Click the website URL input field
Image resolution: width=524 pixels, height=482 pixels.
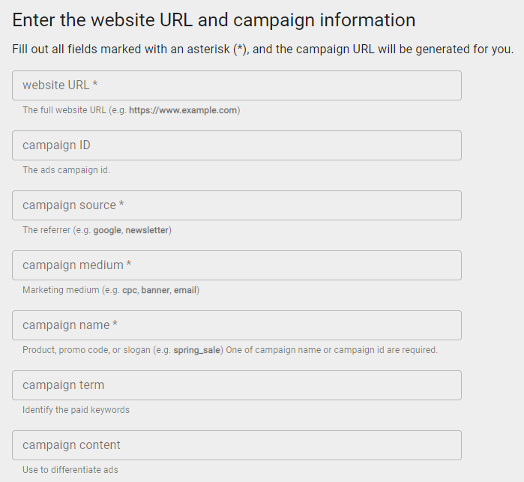coord(236,85)
